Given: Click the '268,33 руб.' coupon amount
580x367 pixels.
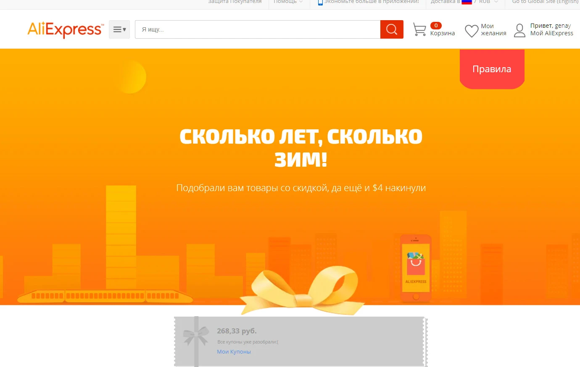Looking at the screenshot, I should (237, 331).
